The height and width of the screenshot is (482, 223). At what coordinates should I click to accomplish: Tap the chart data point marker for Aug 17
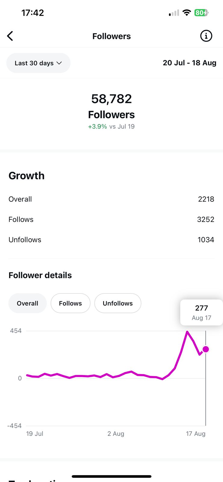coord(206,349)
